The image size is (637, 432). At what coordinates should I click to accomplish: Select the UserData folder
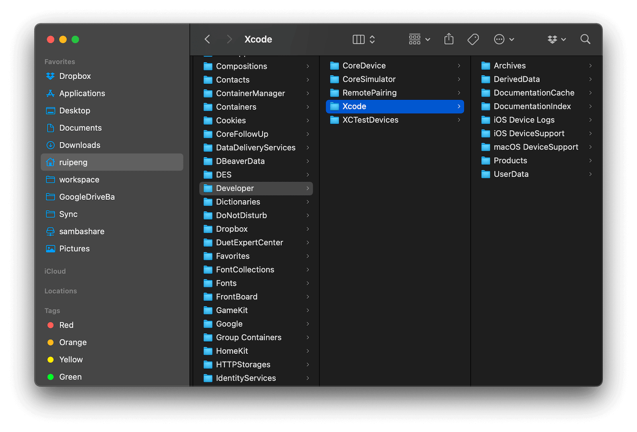click(536, 174)
